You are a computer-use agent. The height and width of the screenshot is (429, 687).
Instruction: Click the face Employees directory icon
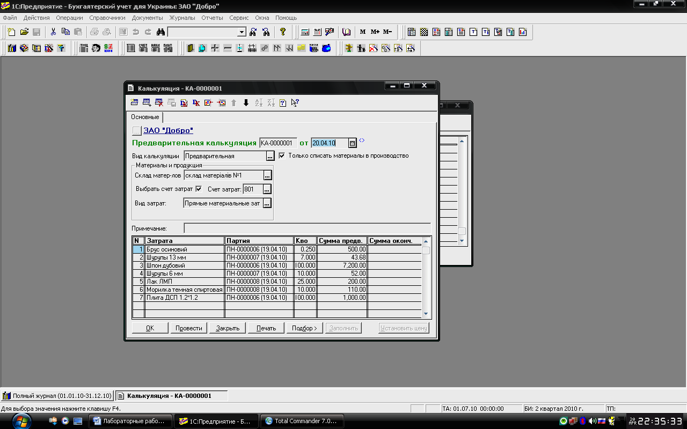click(x=96, y=48)
